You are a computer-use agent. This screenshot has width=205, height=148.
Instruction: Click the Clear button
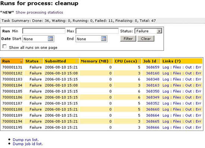146,39
